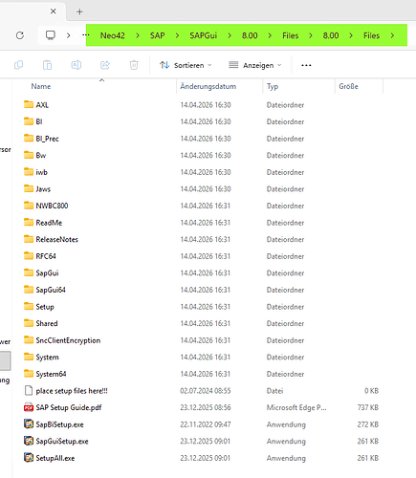Click the Copy toolbar icon
This screenshot has width=416, height=478.
tap(19, 65)
